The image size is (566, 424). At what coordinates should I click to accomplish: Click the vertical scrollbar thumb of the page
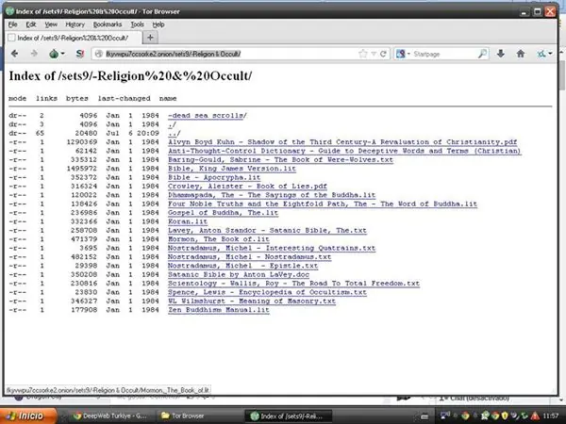(x=561, y=75)
